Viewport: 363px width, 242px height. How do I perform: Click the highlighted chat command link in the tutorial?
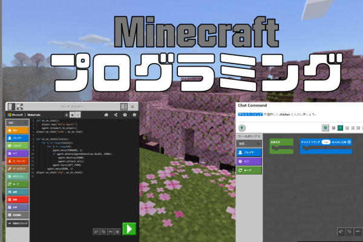pos(250,114)
